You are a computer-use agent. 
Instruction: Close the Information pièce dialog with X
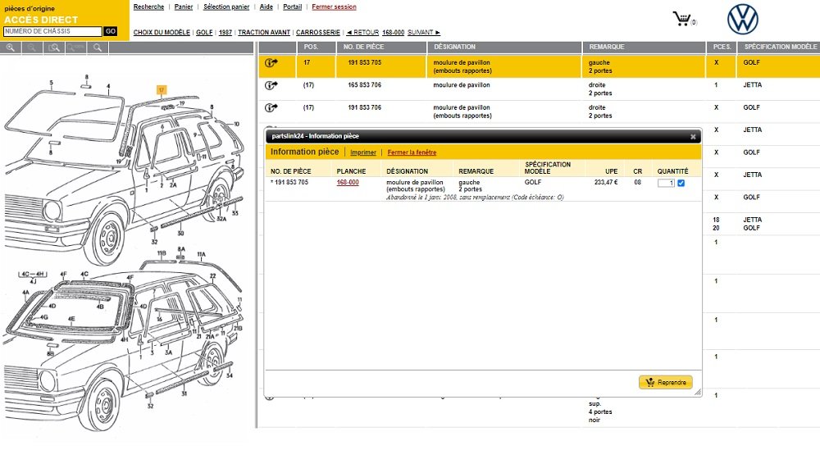tap(693, 137)
